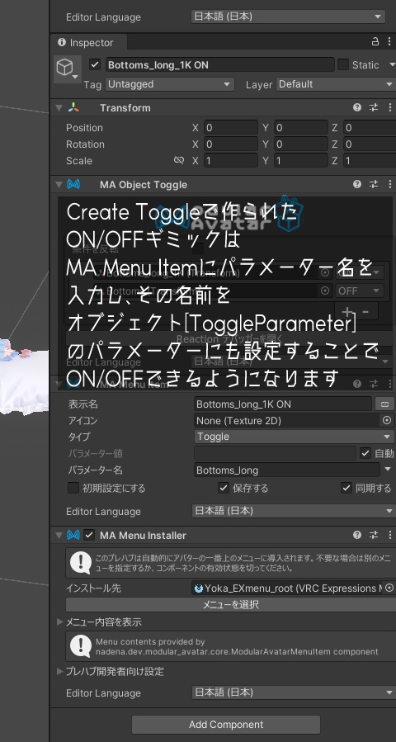The height and width of the screenshot is (742, 396).
Task: Click the link button beside 表示名 field
Action: tap(384, 404)
